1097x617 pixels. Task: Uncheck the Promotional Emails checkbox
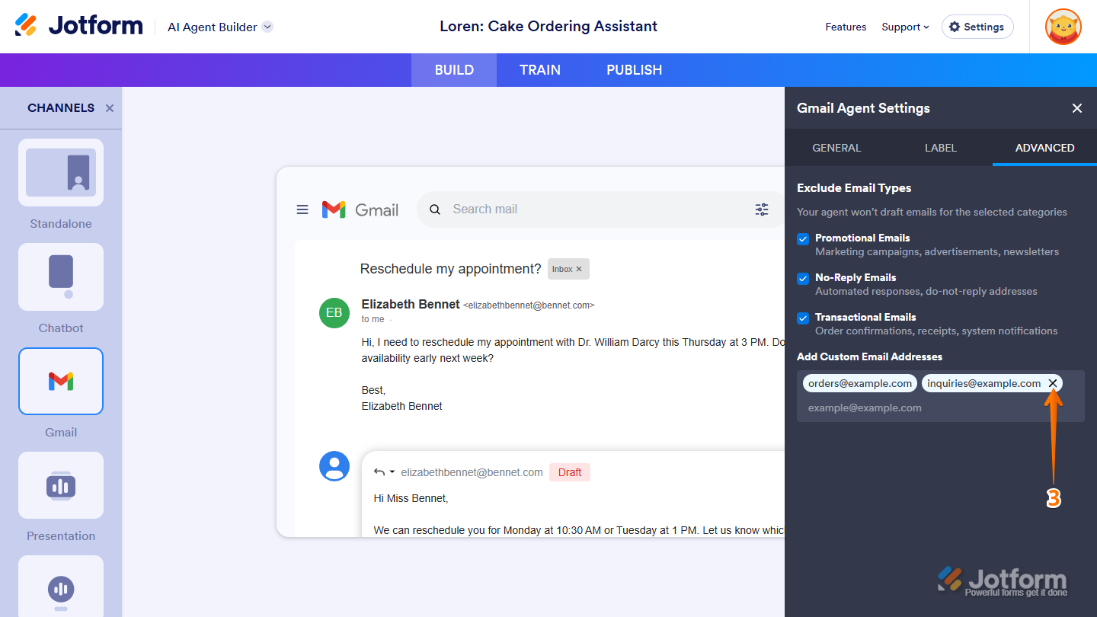tap(803, 239)
